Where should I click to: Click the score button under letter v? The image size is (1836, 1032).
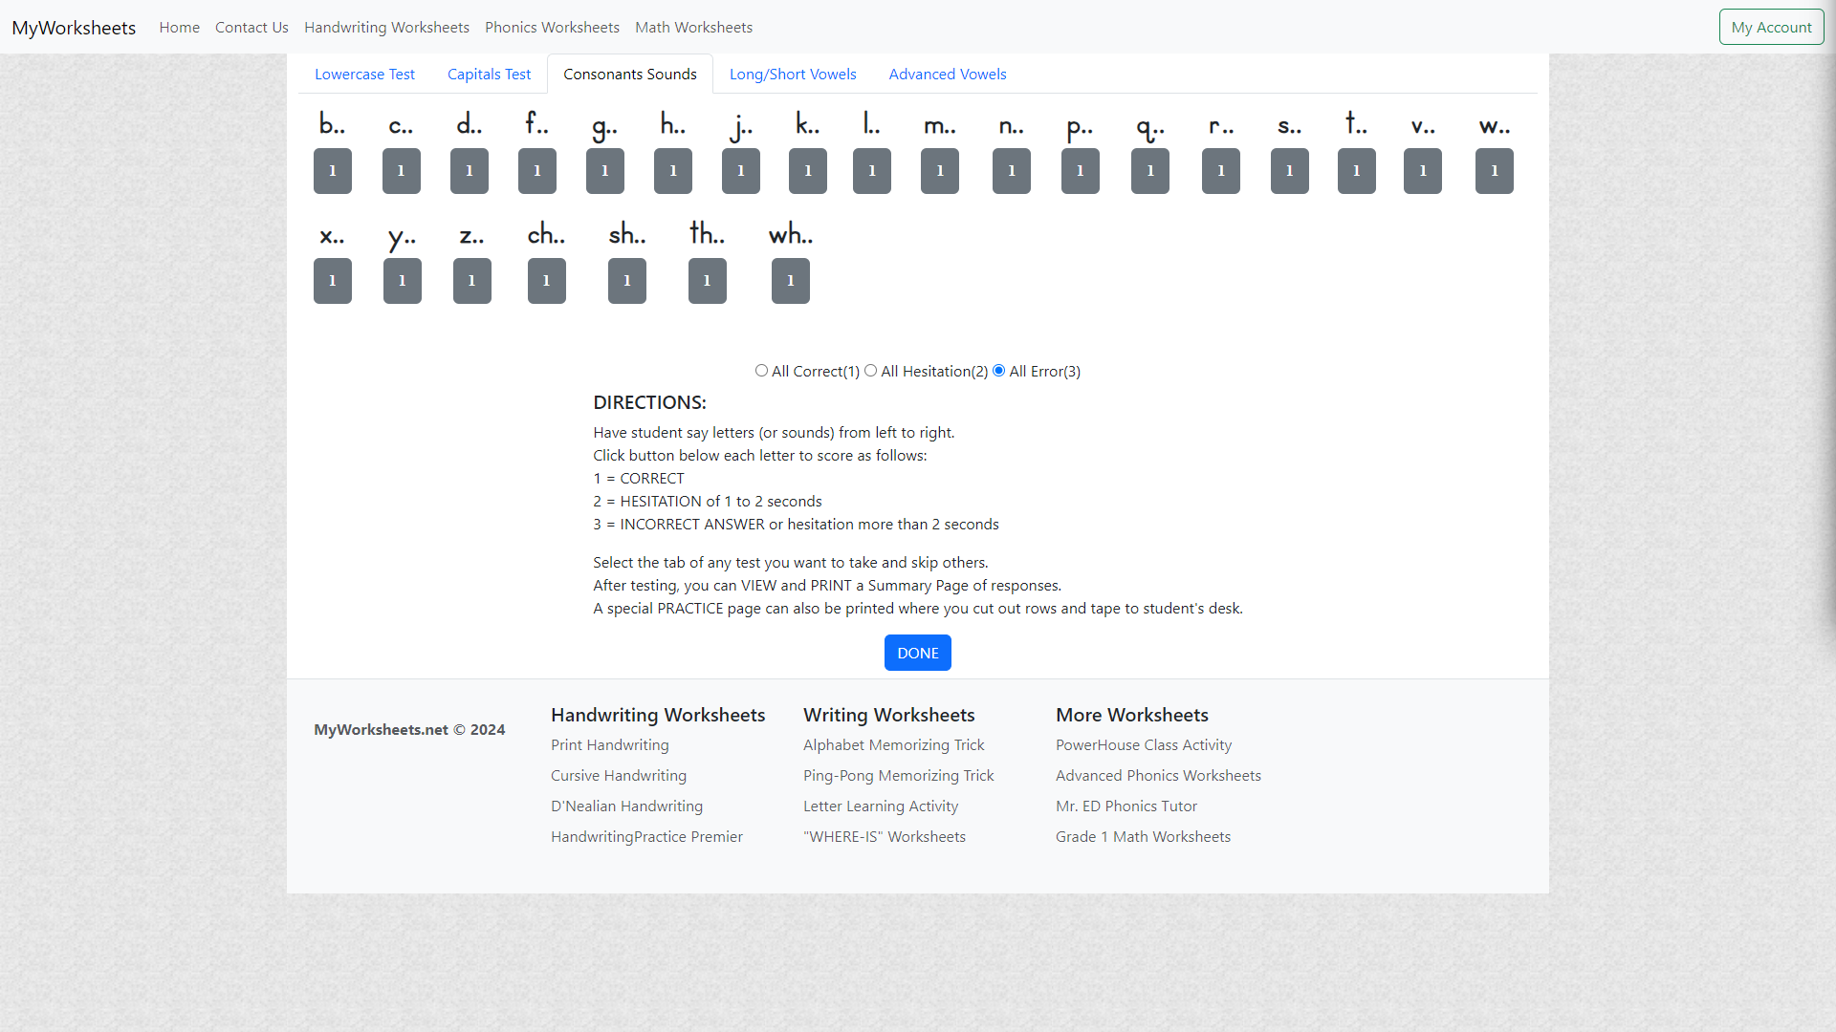(x=1423, y=171)
